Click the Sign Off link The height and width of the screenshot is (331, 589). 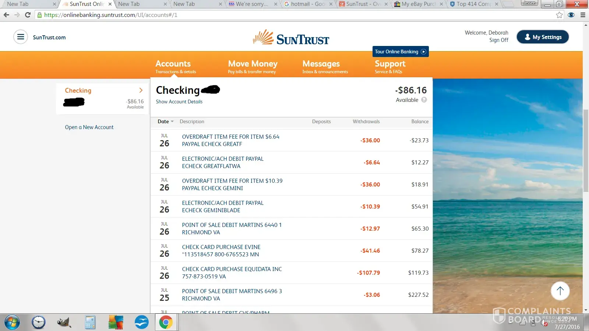pos(498,40)
